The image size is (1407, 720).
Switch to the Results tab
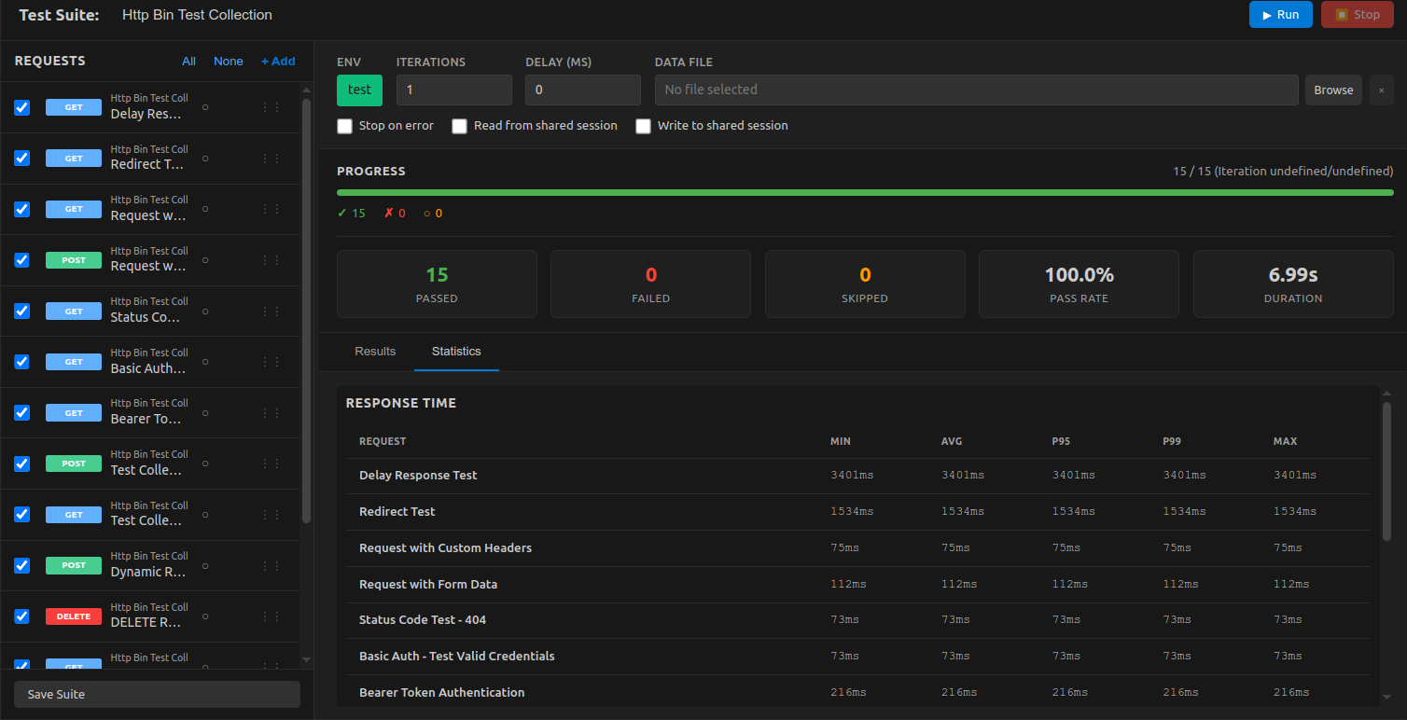(375, 352)
